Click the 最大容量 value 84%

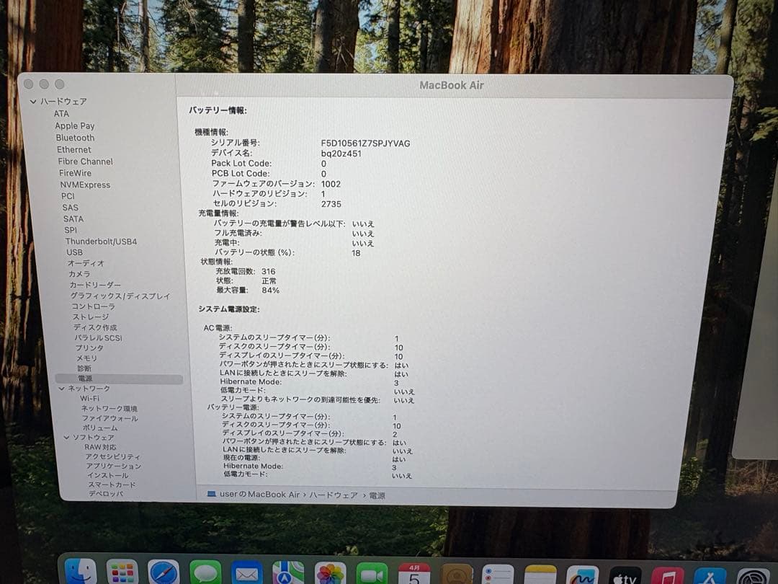(270, 291)
